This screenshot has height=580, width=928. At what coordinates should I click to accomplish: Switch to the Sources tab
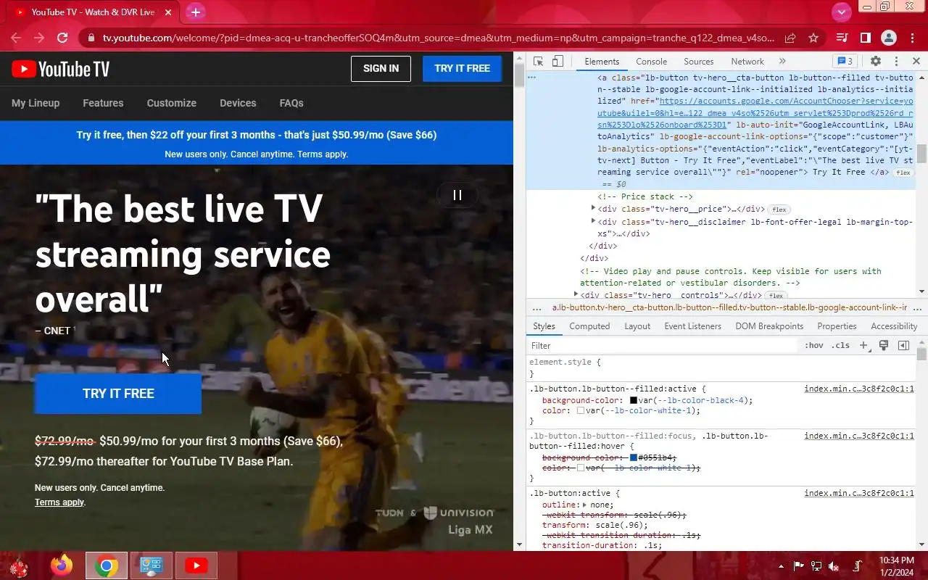698,62
